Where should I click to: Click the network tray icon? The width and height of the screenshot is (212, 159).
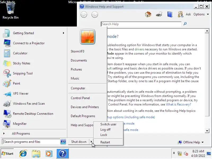pyautogui.click(x=180, y=154)
